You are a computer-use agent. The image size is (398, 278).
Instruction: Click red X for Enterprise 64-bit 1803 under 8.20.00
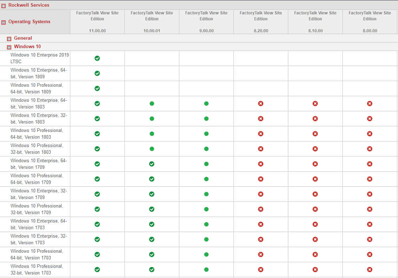coord(261,104)
